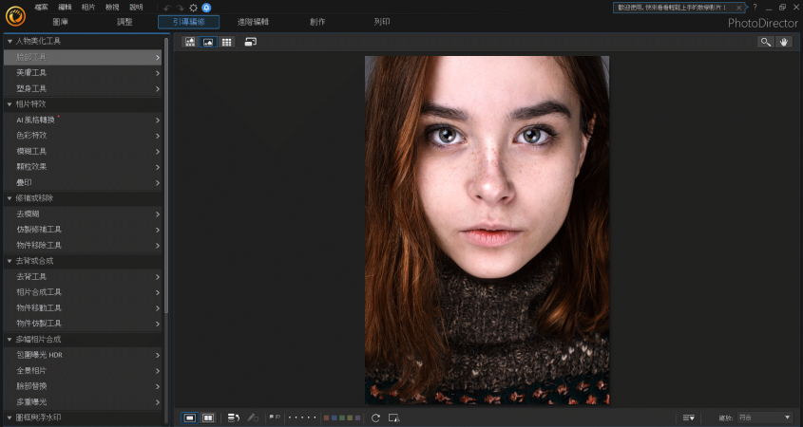Open preferences with the gear icon
Screen dimensions: 803x427
[x=193, y=8]
